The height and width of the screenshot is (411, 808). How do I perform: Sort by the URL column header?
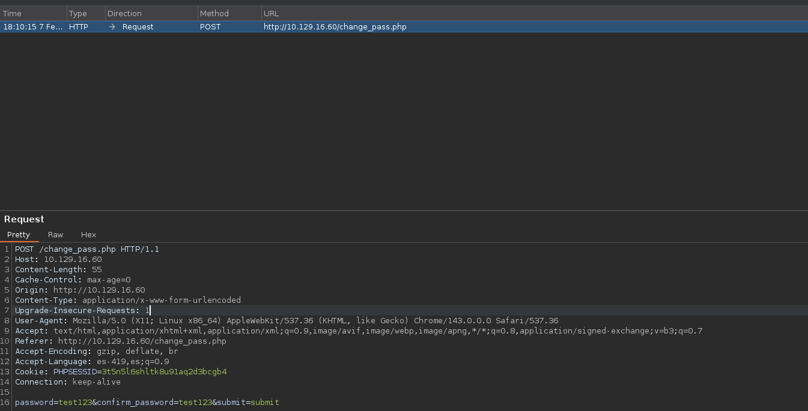[271, 13]
